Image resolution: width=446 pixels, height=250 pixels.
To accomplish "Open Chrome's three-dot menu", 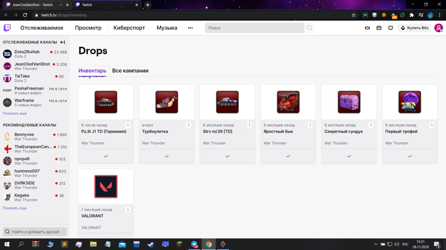I will pyautogui.click(x=440, y=15).
